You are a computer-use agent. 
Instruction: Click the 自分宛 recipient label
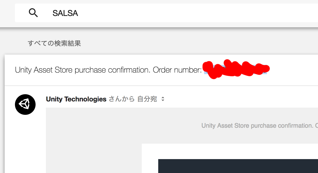(147, 99)
